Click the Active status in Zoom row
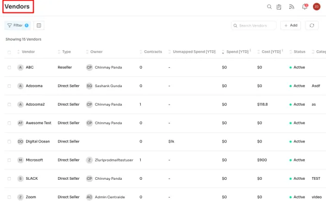 [x=297, y=197]
